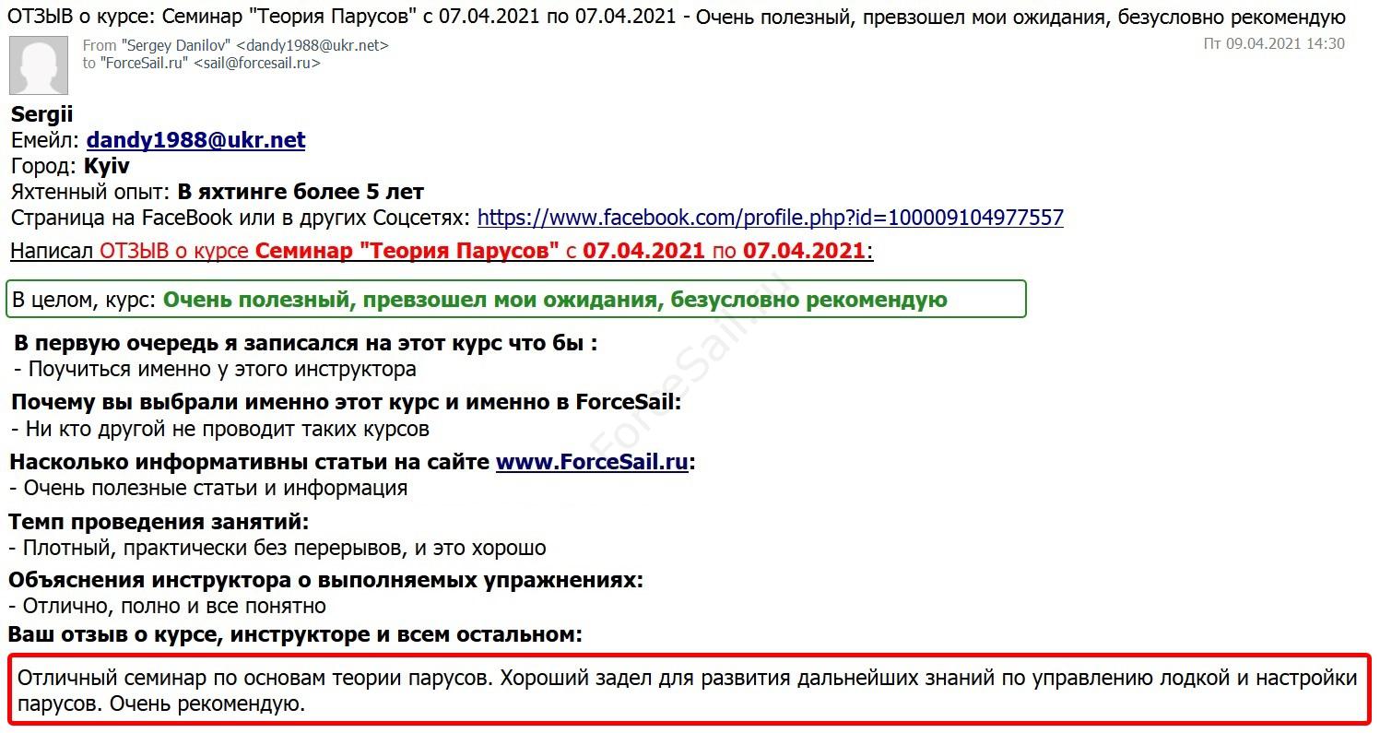Follow the www.ForceSail.ru website link
The image size is (1380, 733).
(x=593, y=461)
